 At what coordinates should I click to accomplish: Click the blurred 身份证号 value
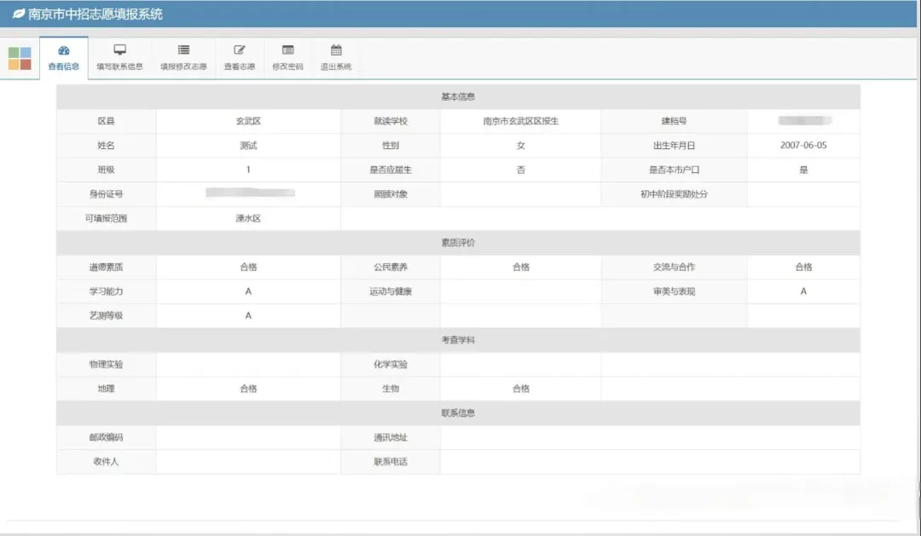click(x=250, y=193)
